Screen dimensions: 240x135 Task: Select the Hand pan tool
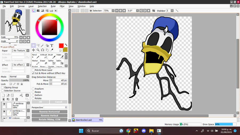coord(47,50)
